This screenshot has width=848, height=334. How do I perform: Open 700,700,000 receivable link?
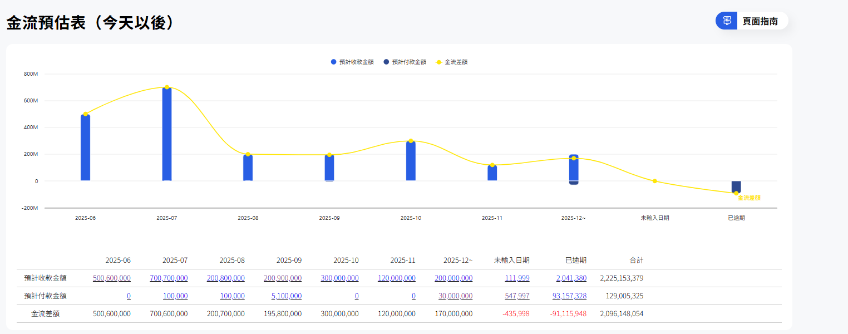click(x=169, y=278)
